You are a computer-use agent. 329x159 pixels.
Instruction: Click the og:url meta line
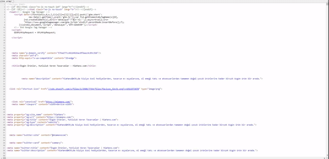click(x=40, y=117)
